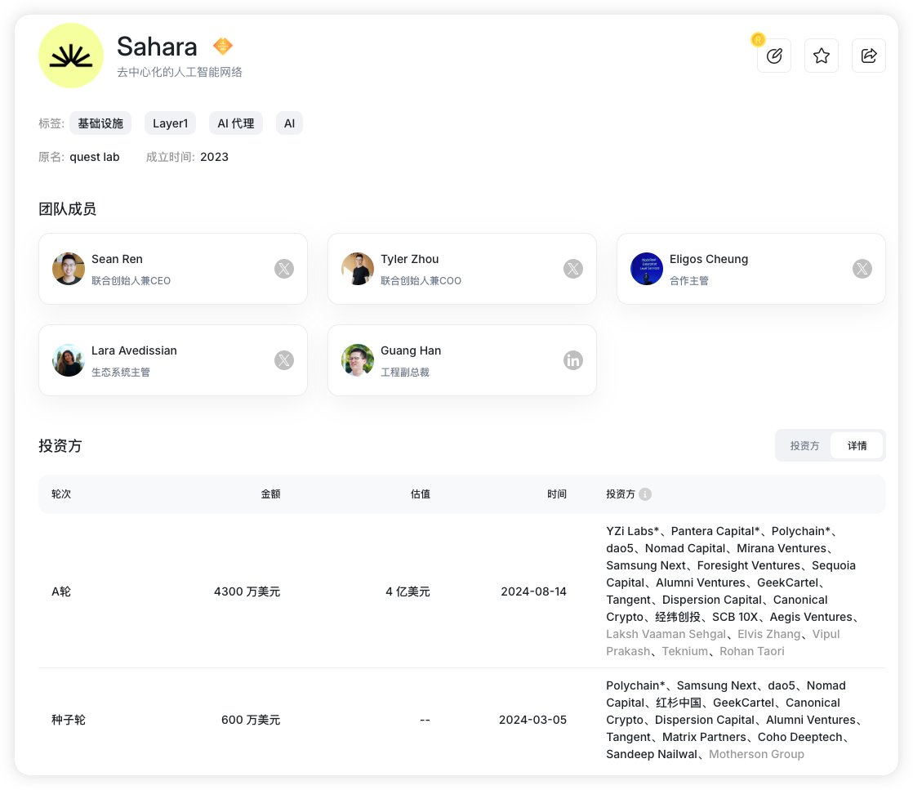Open Pantera Capital* investor link
913x790 pixels.
coord(715,531)
